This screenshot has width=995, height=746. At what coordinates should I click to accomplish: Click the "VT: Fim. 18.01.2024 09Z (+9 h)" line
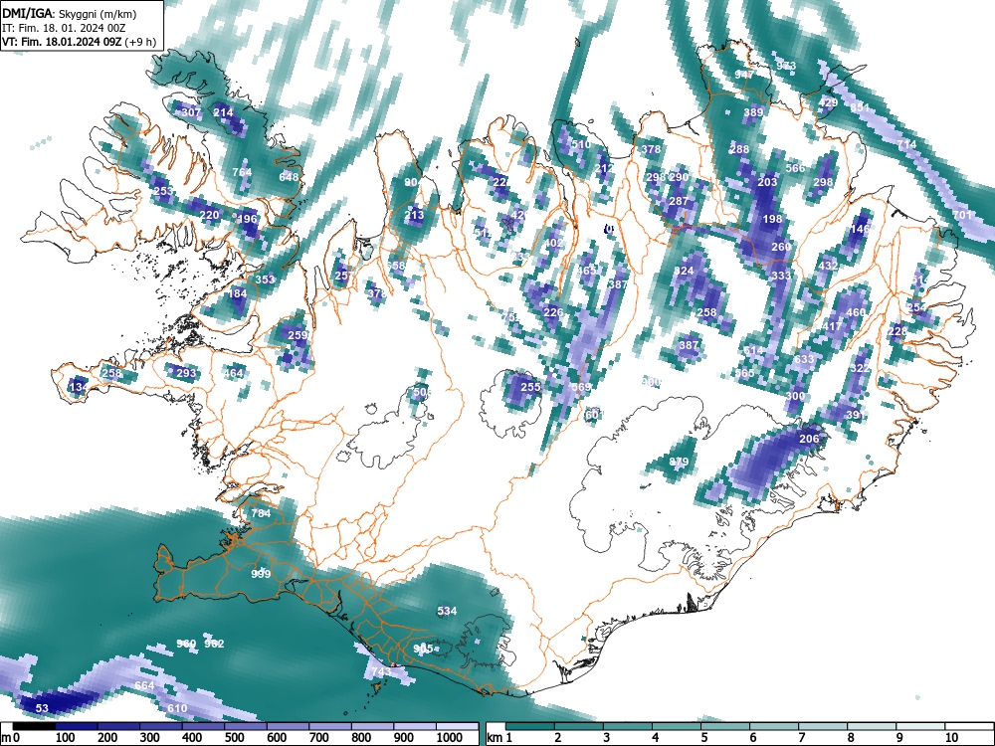click(x=79, y=42)
